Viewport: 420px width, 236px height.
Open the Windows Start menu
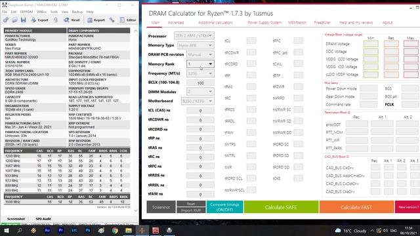[6, 230]
